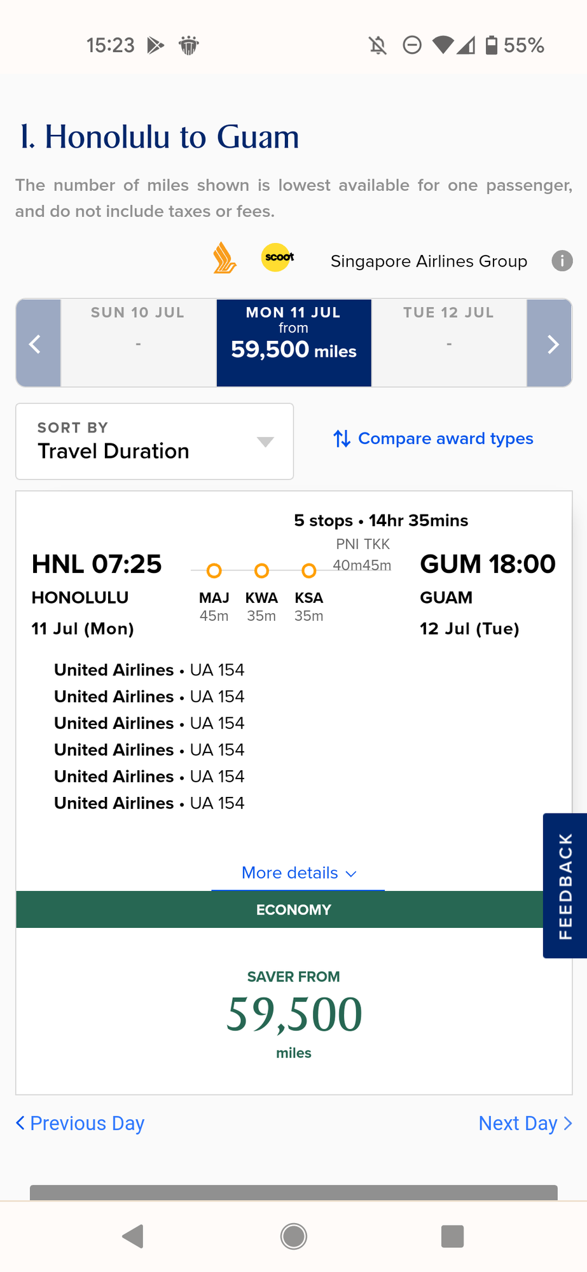
Task: Select the Saver 59,500 miles economy fare
Action: coord(294,1011)
